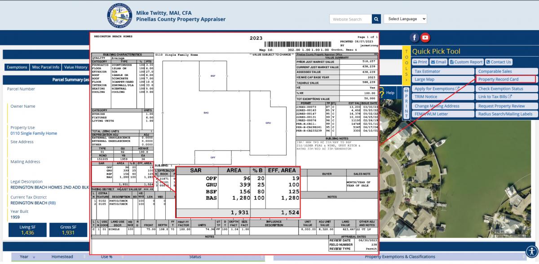Switch to the Misc Parcel Info tab
The height and width of the screenshot is (264, 539).
click(x=46, y=67)
